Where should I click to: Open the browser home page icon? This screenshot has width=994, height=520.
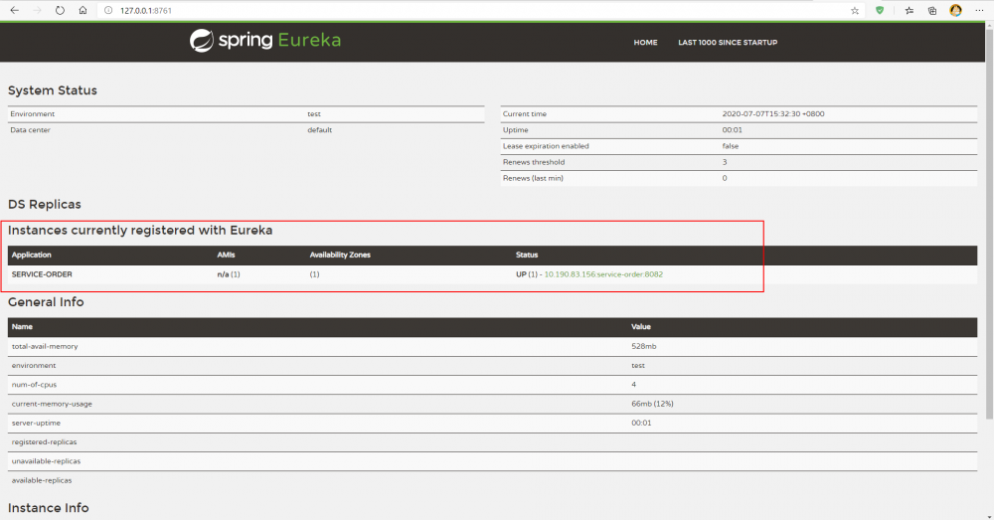pos(83,10)
